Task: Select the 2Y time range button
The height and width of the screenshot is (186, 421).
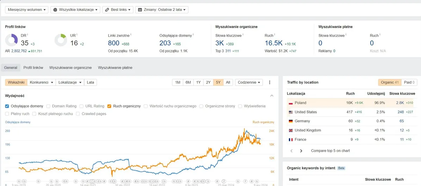Action: pyautogui.click(x=208, y=82)
